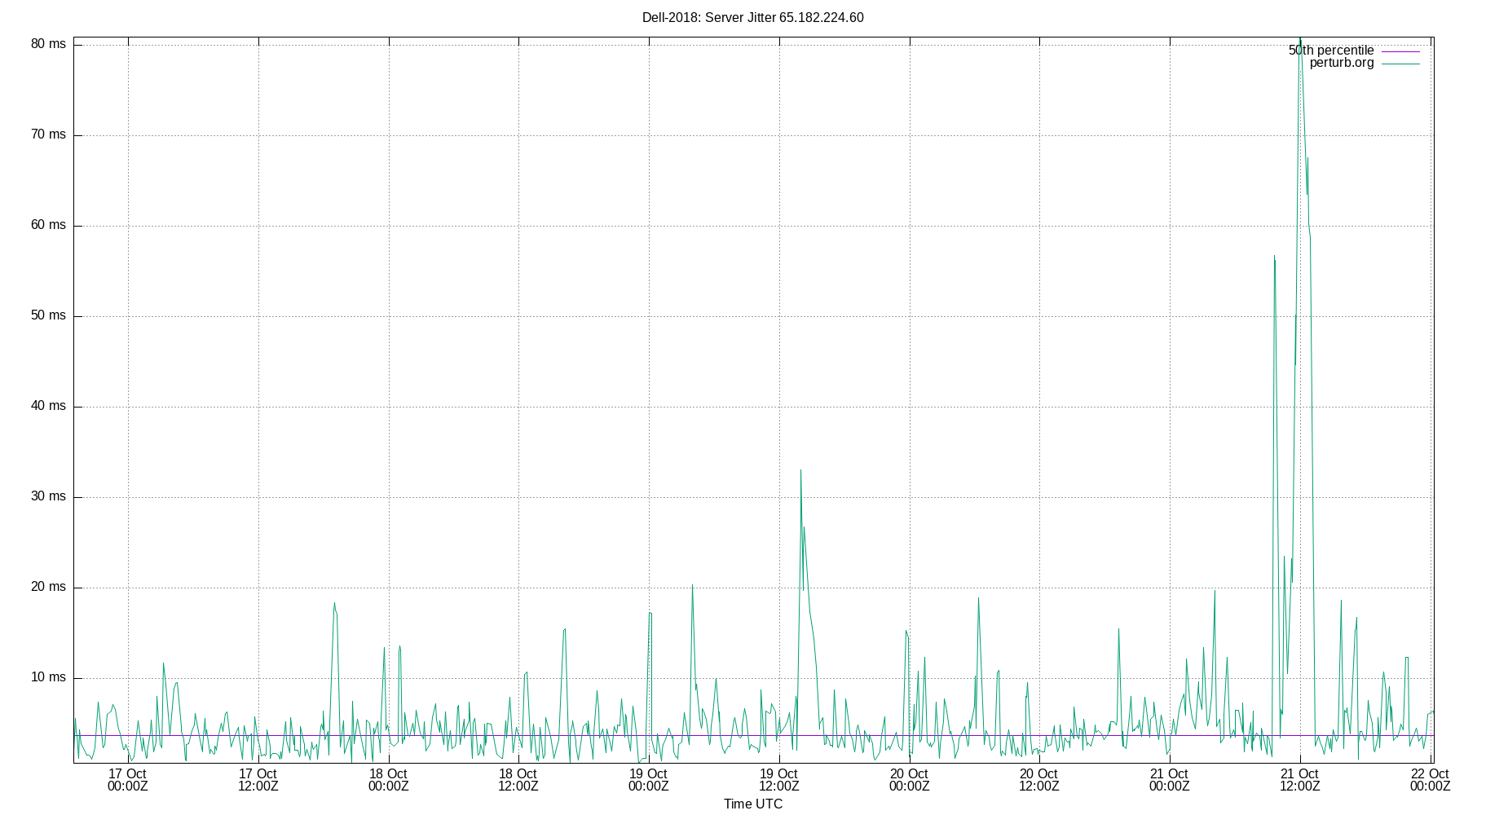
Task: Select the 'perturb.org' legend entry
Action: coord(1342,63)
